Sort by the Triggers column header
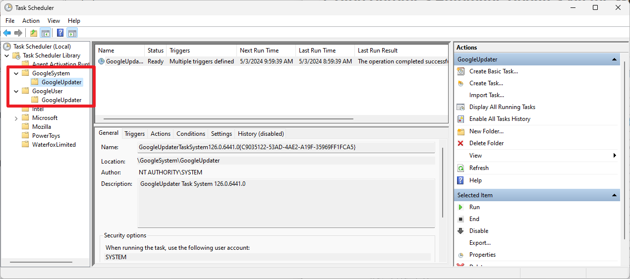The image size is (630, 279). point(202,51)
